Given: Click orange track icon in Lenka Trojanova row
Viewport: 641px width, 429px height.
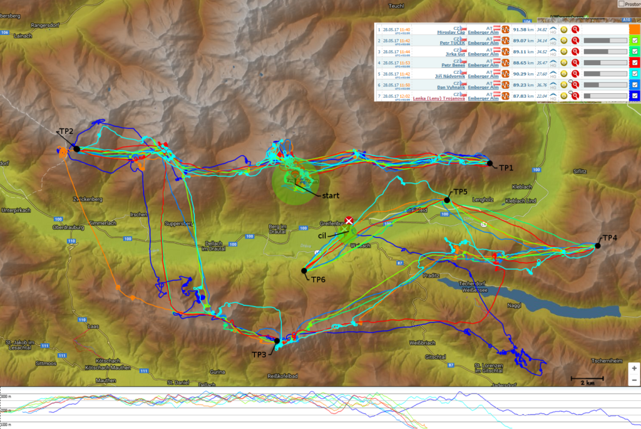Looking at the screenshot, I should (504, 95).
